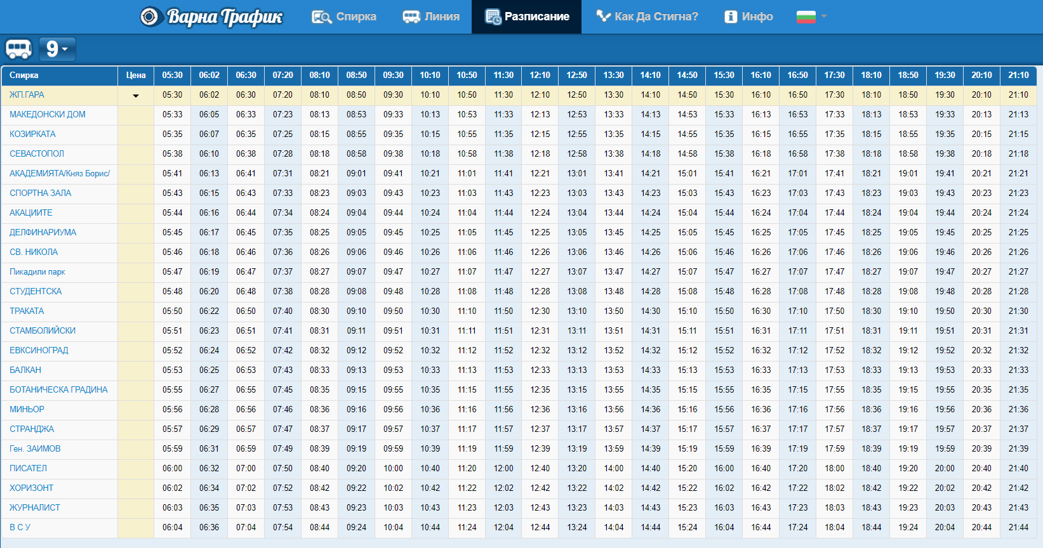This screenshot has height=548, width=1043.
Task: Click the 17:30 column header
Action: pyautogui.click(x=834, y=75)
